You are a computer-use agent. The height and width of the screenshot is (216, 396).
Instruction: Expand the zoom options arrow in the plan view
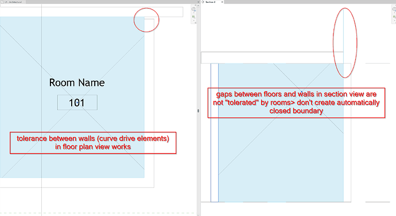point(194,21)
